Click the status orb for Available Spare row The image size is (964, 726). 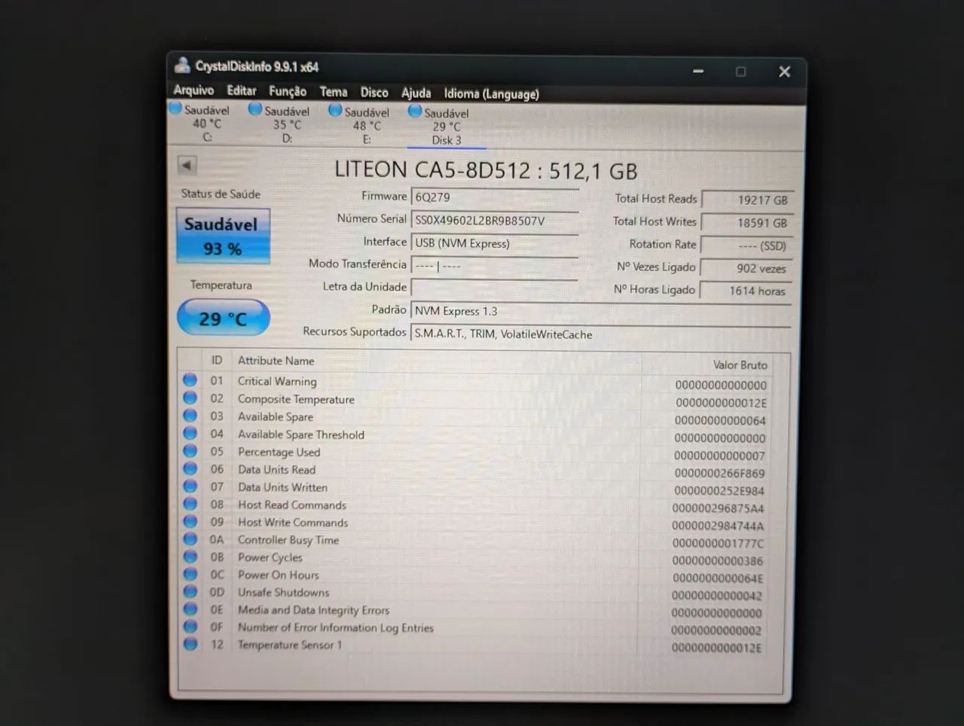[190, 416]
